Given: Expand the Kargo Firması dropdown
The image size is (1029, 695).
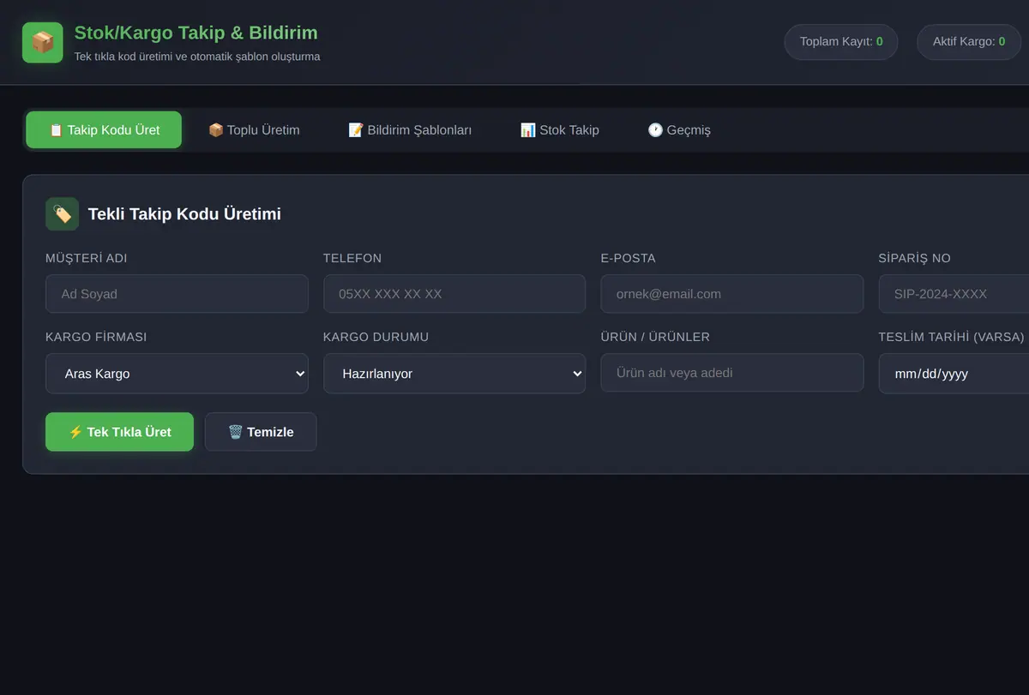Looking at the screenshot, I should point(177,374).
